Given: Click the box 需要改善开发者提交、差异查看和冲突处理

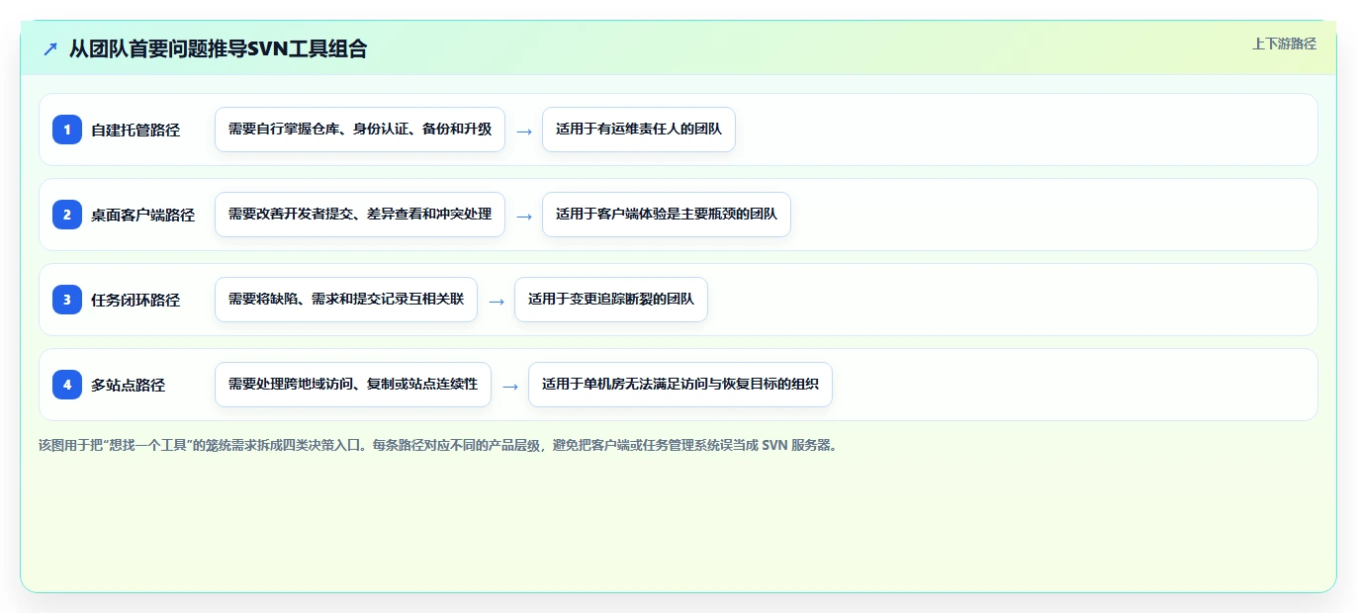Looking at the screenshot, I should tap(360, 215).
